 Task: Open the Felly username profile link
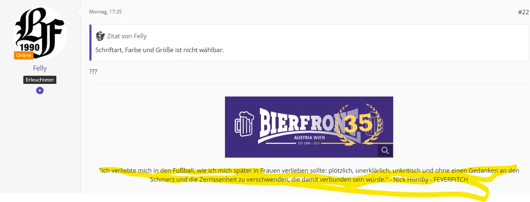tap(40, 68)
